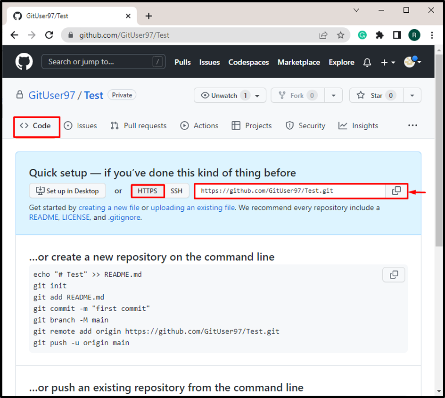The width and height of the screenshot is (445, 398).
Task: Click the Grammarly extension icon
Action: 362,35
